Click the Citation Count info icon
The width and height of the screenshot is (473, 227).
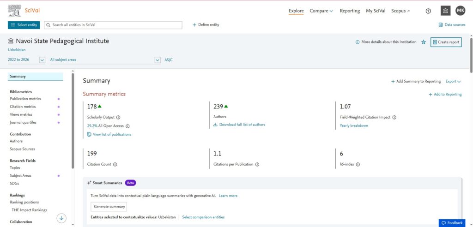(x=115, y=164)
